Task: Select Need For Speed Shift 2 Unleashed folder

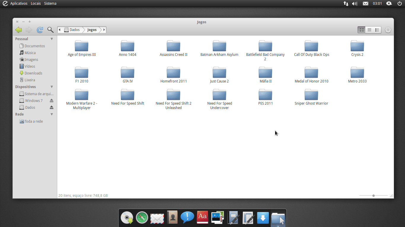Action: click(173, 99)
